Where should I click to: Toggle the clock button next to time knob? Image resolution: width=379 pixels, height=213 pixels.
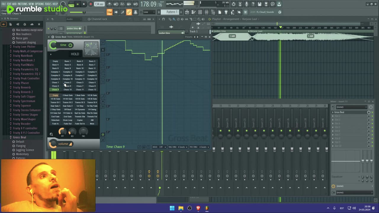coord(70,45)
